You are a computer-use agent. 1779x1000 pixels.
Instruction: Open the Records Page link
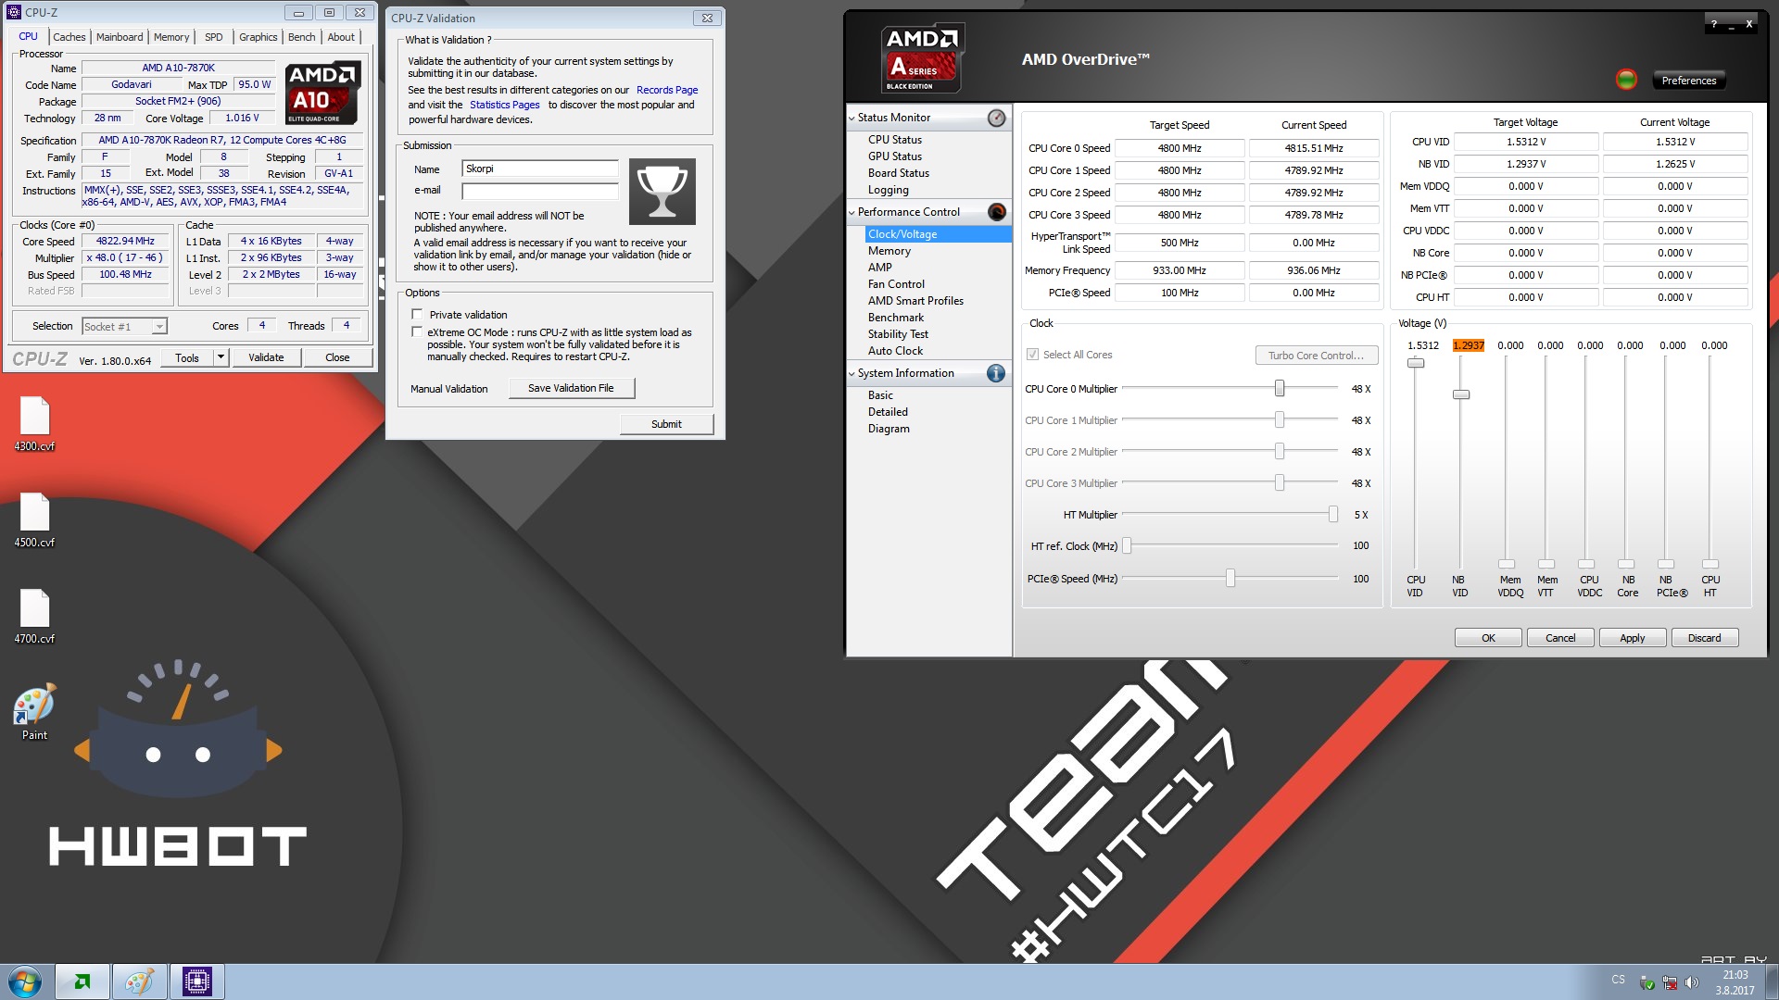pos(667,90)
